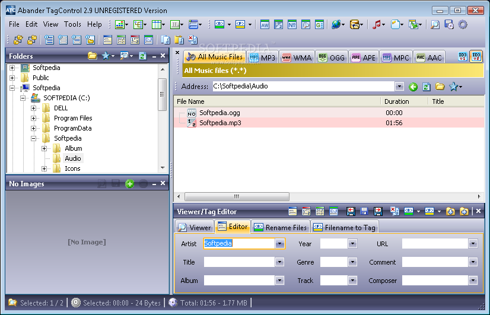
Task: Switch to the OGG tab
Action: 332,58
